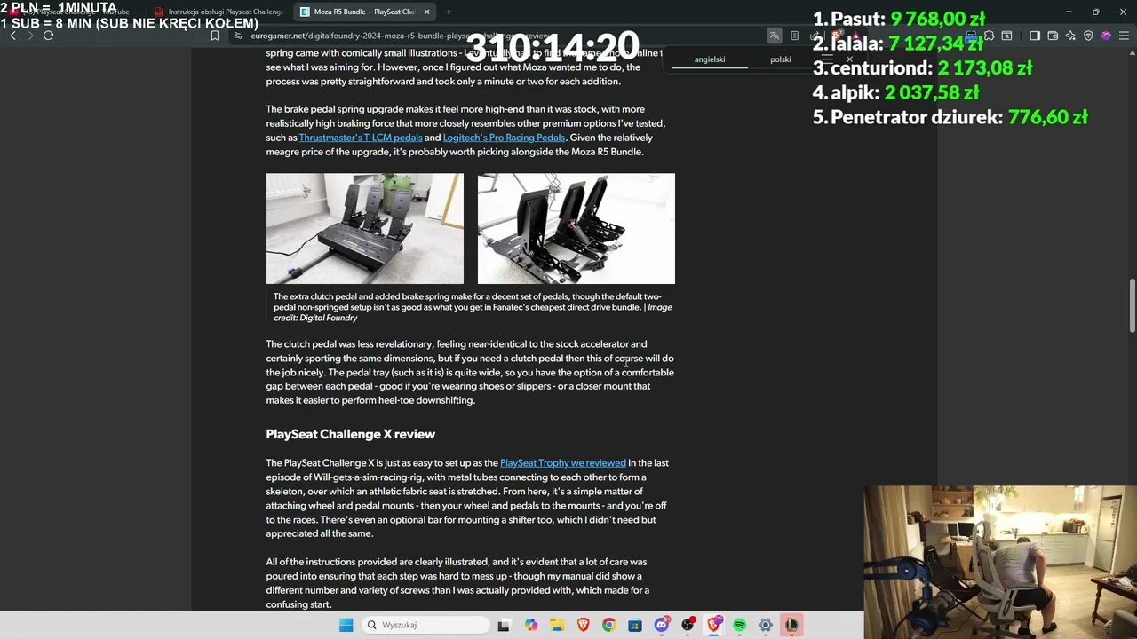The width and height of the screenshot is (1137, 639).
Task: View site settings icon left of URL
Action: point(237,35)
